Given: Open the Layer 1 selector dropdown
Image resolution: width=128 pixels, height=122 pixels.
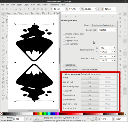Looking at the screenshot, I should coord(38,119).
